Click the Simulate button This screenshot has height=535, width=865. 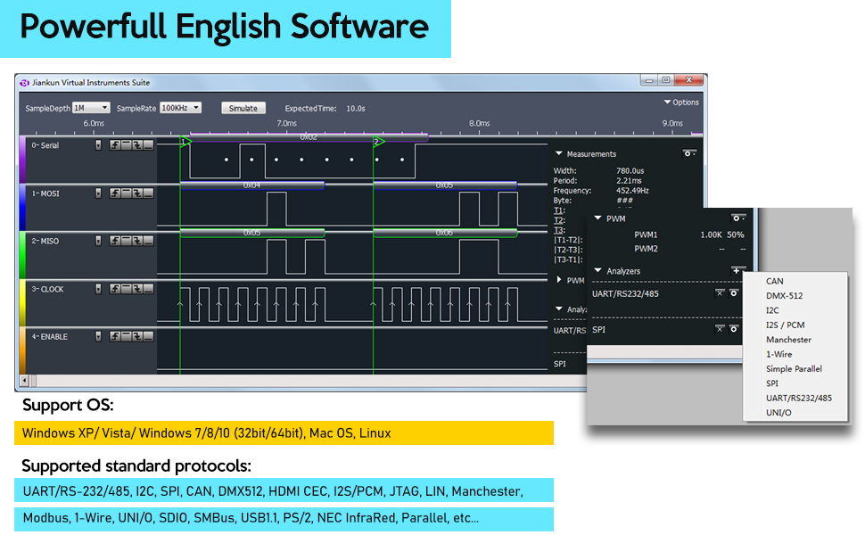[243, 107]
